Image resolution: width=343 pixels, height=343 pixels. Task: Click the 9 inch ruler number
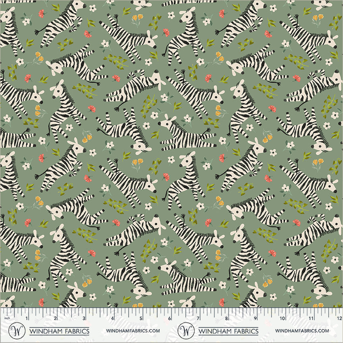click(x=255, y=318)
